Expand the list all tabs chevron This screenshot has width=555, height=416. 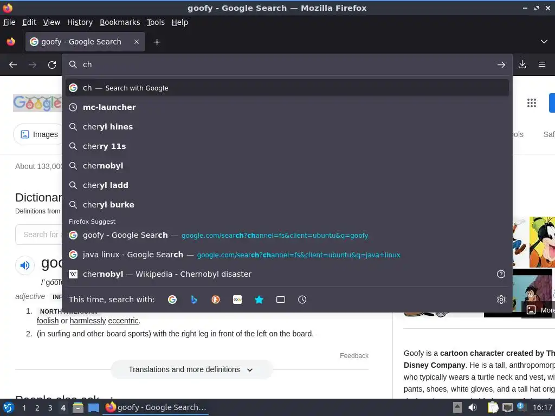[x=544, y=42]
